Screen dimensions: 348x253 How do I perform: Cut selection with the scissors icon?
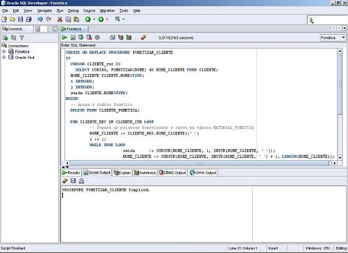60,19
